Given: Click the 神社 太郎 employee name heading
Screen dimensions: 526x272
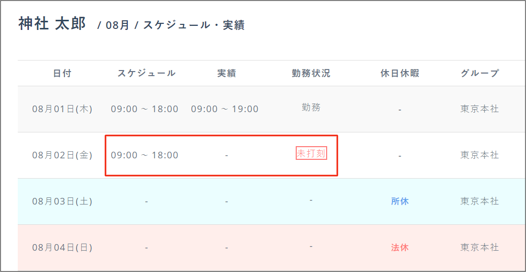Looking at the screenshot, I should (x=52, y=24).
